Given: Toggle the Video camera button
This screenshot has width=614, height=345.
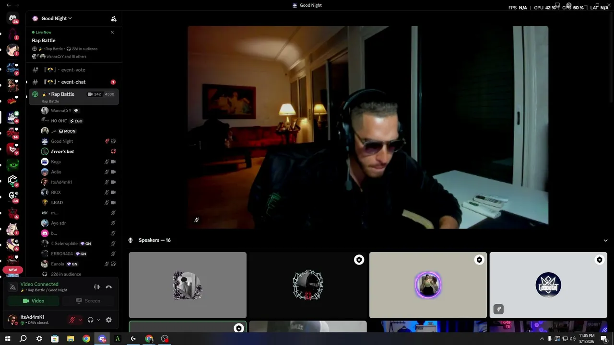Looking at the screenshot, I should tap(34, 301).
